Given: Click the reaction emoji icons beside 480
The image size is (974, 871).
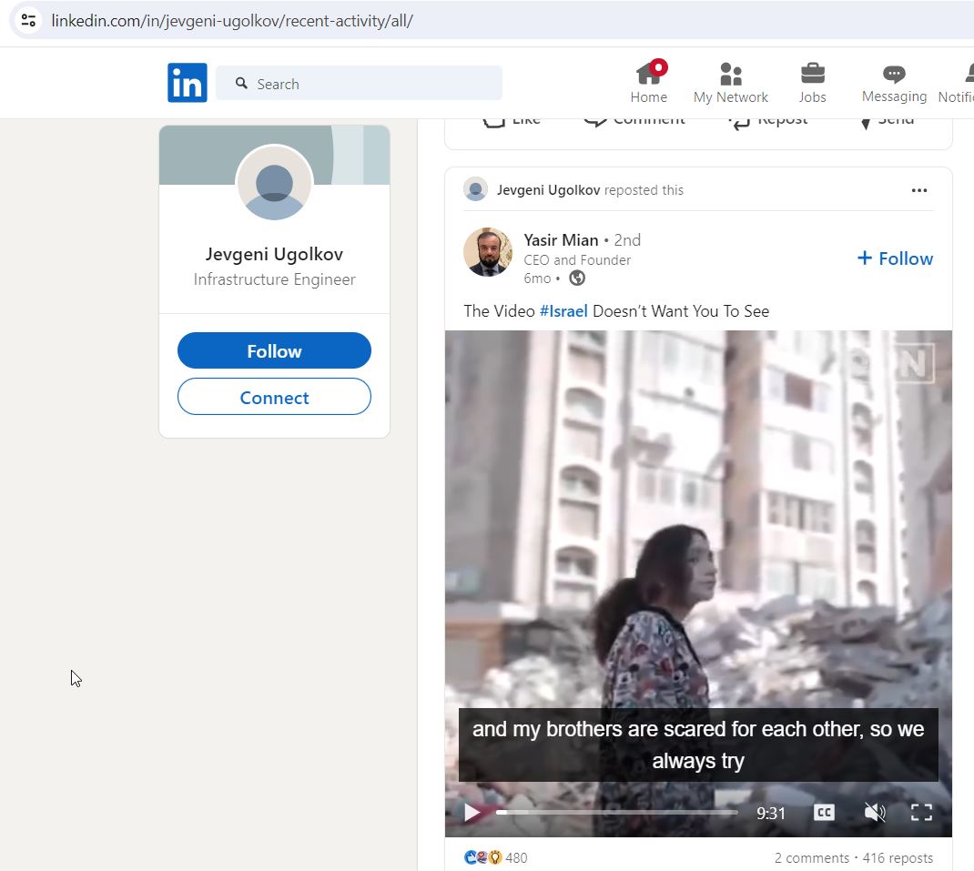Looking at the screenshot, I should pyautogui.click(x=483, y=858).
